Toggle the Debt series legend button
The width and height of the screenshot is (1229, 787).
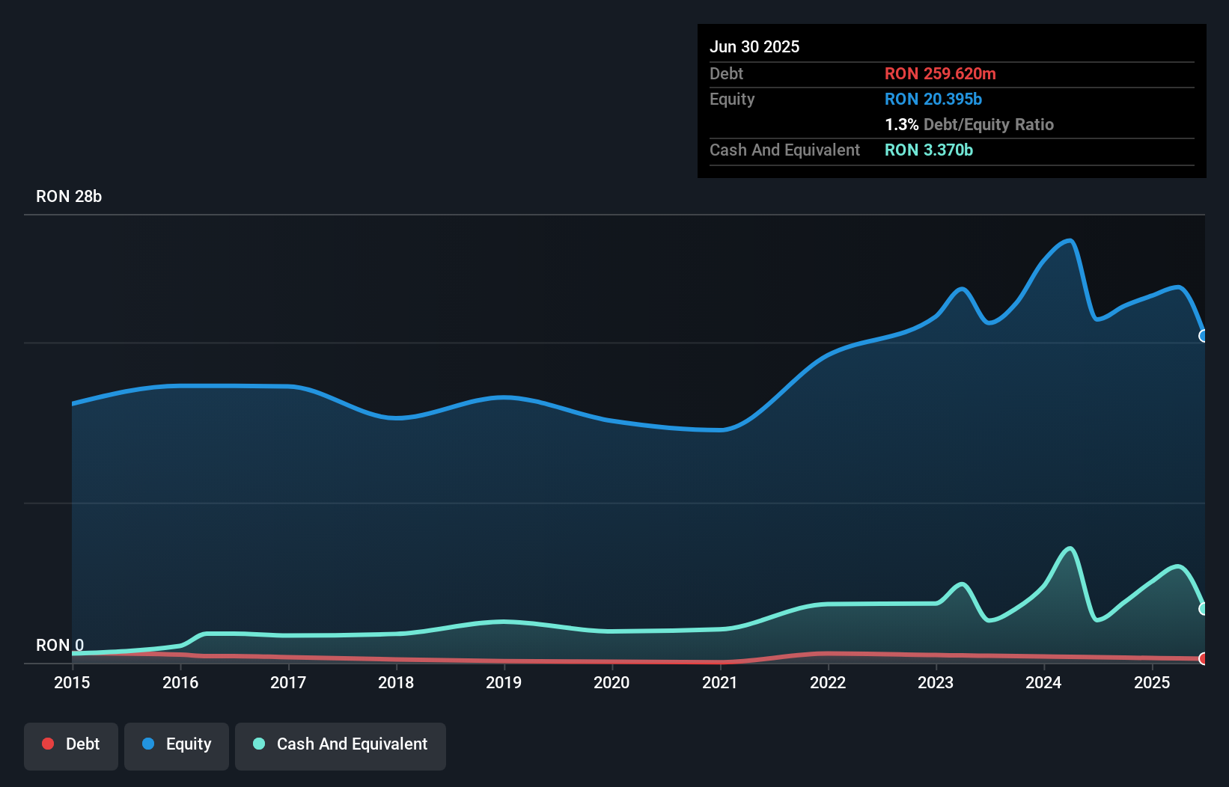click(71, 744)
